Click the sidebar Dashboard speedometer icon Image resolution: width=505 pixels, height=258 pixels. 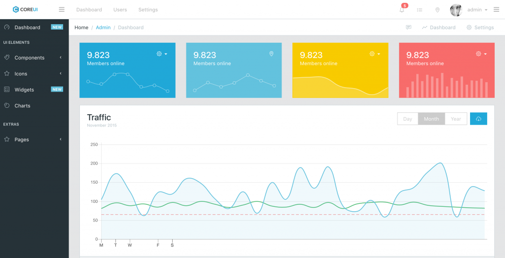tap(7, 28)
